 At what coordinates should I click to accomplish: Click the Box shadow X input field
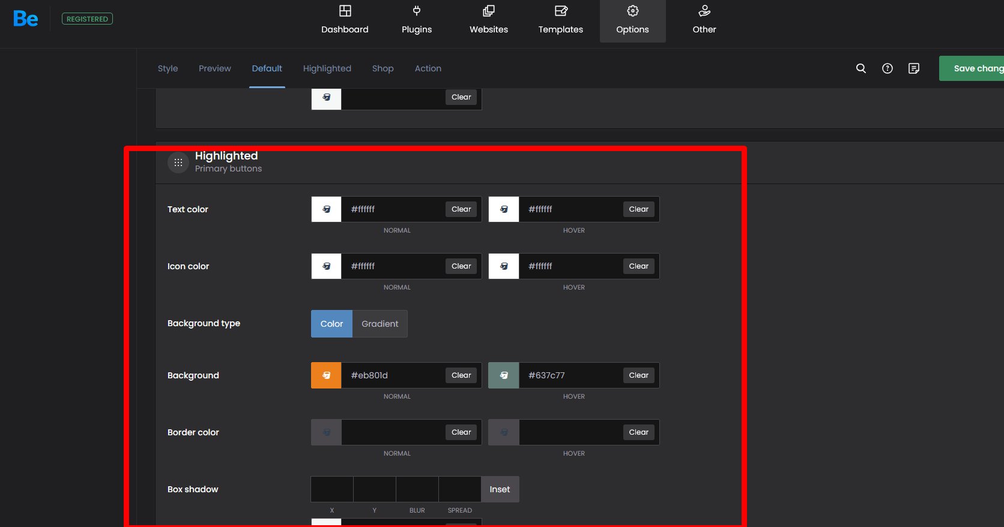click(x=332, y=489)
